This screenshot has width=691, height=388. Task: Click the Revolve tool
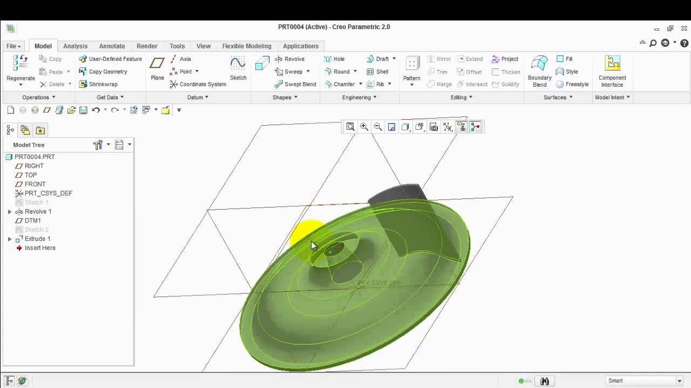click(x=289, y=59)
